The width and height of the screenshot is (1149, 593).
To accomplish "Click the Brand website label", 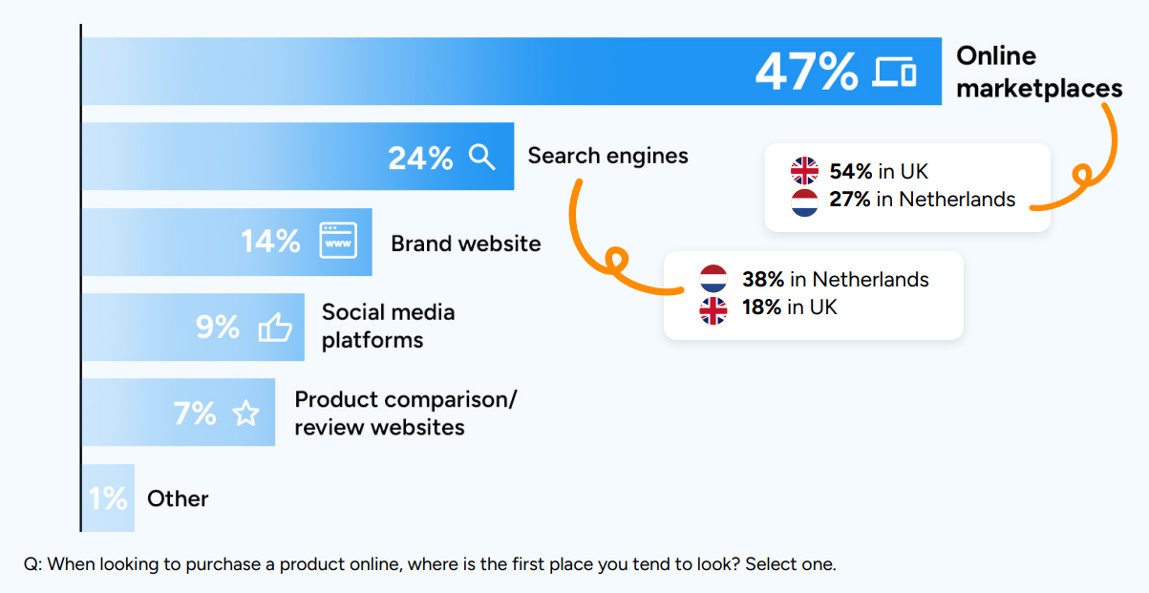I will [x=466, y=244].
